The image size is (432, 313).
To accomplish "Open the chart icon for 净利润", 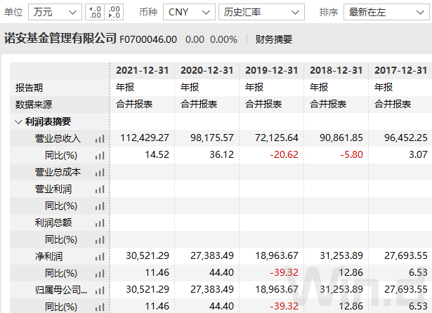I will pos(100,257).
